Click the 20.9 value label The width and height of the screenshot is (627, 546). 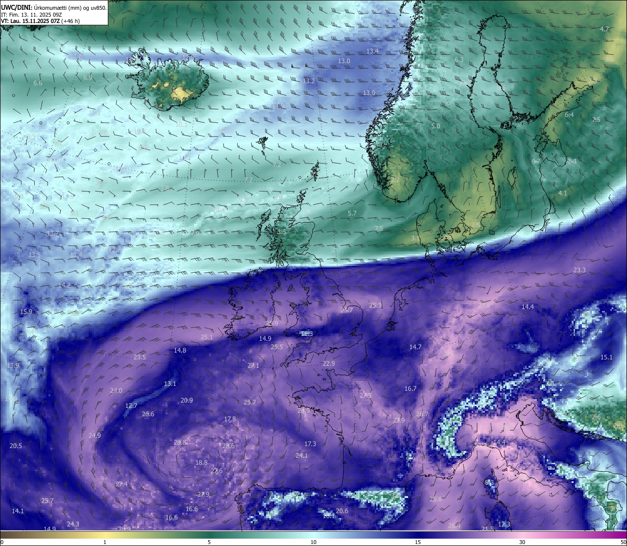coord(187,401)
